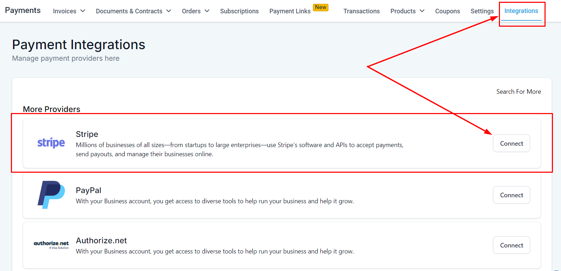
Task: Expand the Invoices dropdown chevron
Action: pos(83,11)
